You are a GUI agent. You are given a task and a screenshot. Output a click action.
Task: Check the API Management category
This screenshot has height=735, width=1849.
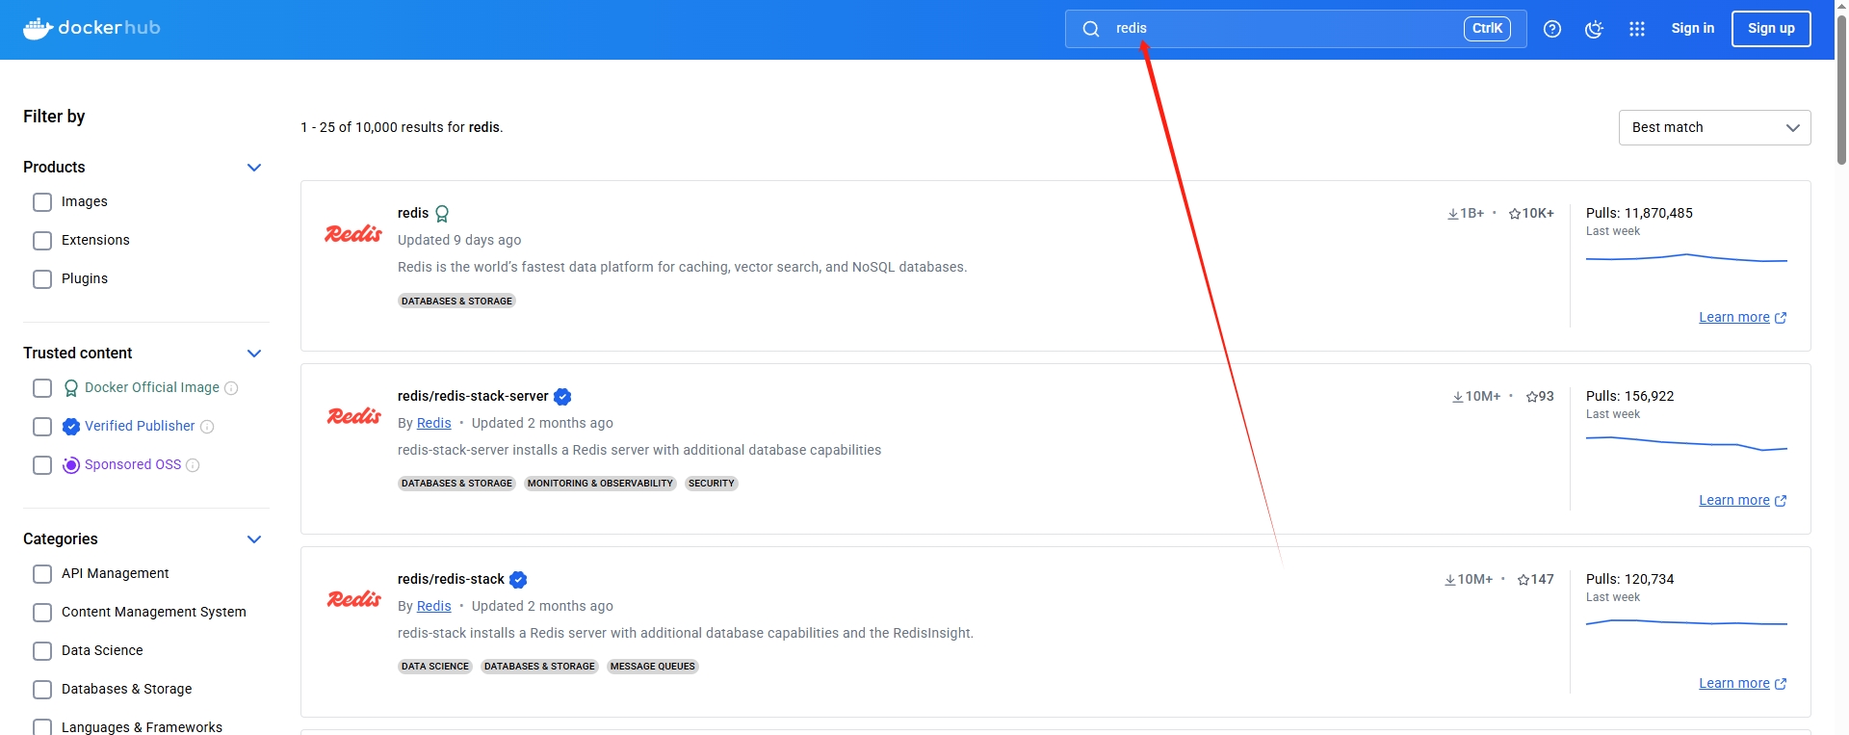point(42,574)
